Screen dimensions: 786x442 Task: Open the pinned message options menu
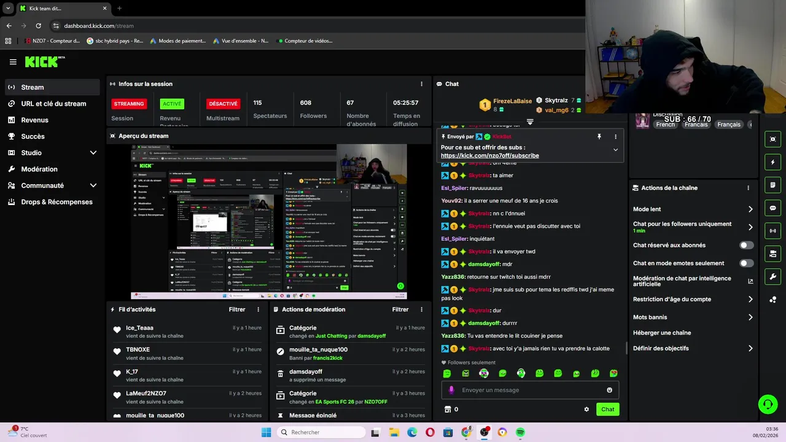tap(615, 137)
